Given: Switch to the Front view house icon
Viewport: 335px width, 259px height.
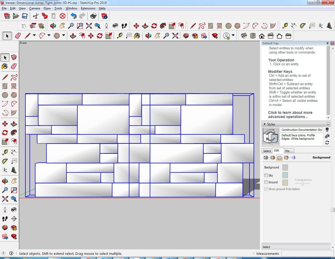Looking at the screenshot, I should click(261, 36).
